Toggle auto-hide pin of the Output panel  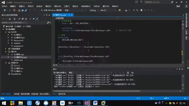180,69
